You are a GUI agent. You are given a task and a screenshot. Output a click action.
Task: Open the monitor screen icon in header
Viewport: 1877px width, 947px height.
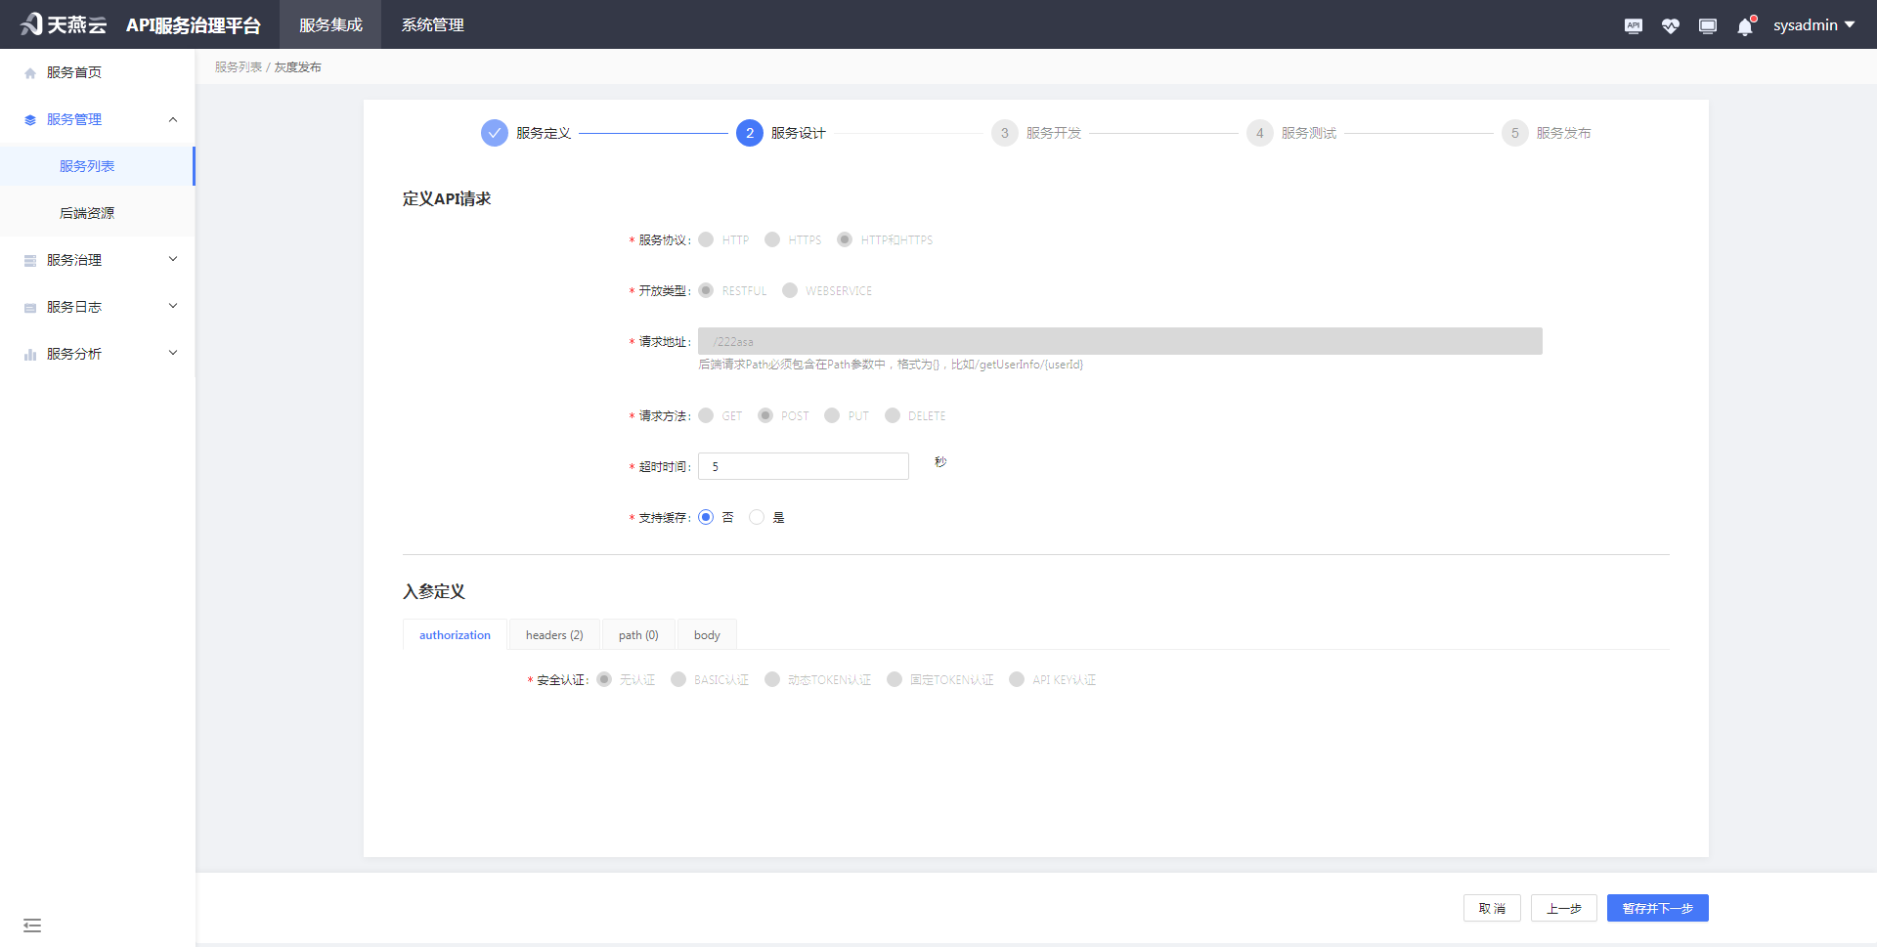1708,25
